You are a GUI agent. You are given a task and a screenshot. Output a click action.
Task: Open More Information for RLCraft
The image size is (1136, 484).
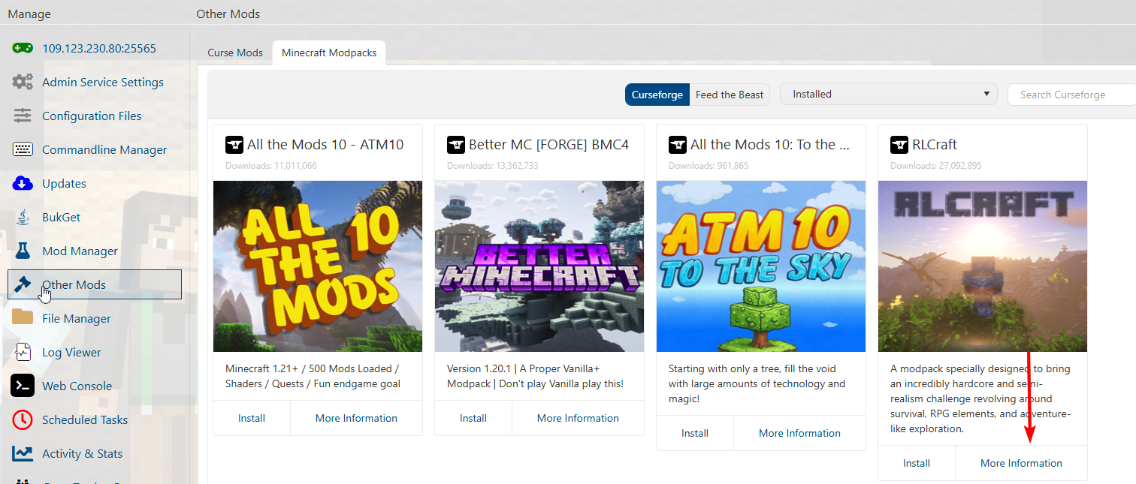click(1021, 463)
